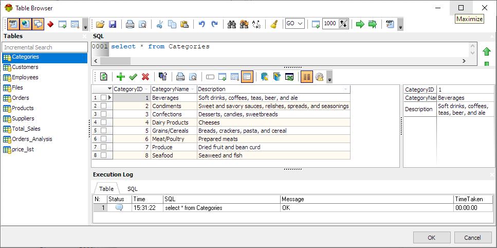Open file with the folder icon

click(x=100, y=24)
